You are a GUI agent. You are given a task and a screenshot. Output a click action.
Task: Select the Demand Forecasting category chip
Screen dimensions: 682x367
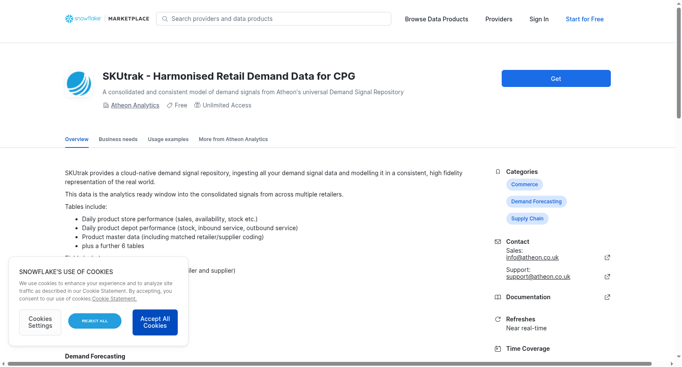point(536,202)
